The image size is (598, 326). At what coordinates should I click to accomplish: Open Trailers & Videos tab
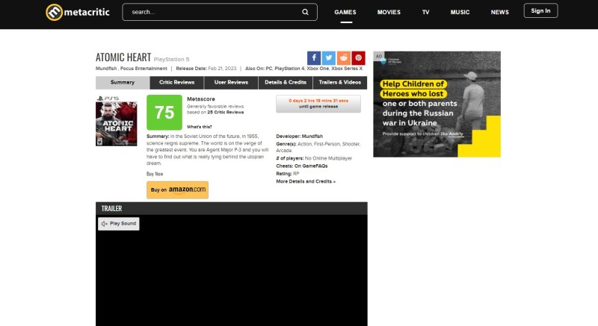click(340, 83)
